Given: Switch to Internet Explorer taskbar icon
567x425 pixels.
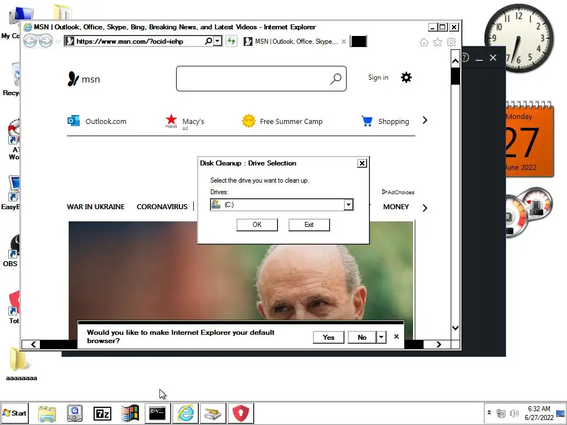Looking at the screenshot, I should tap(185, 413).
